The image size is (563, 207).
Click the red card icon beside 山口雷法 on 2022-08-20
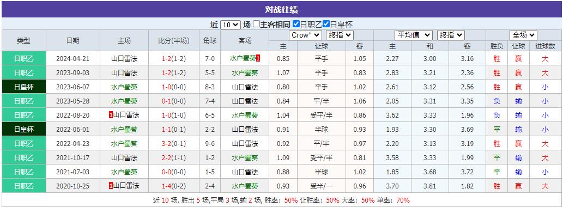111,115
